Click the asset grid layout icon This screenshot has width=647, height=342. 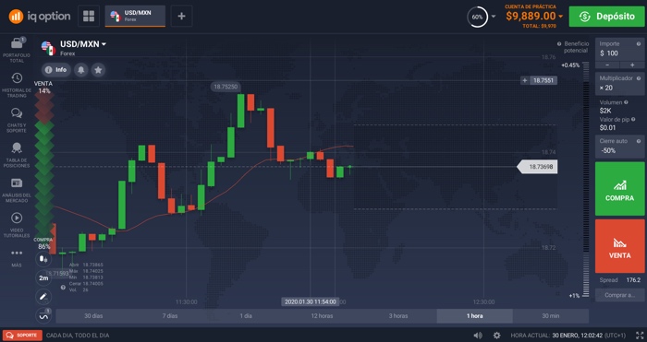[x=89, y=16]
